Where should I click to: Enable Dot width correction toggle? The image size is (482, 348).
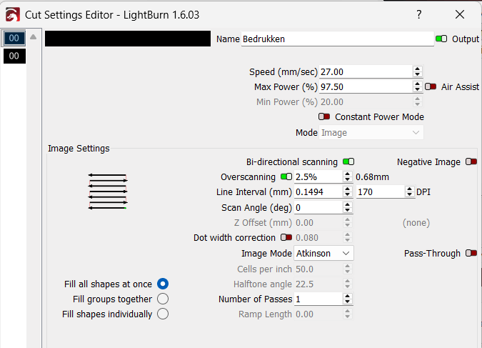(x=286, y=237)
